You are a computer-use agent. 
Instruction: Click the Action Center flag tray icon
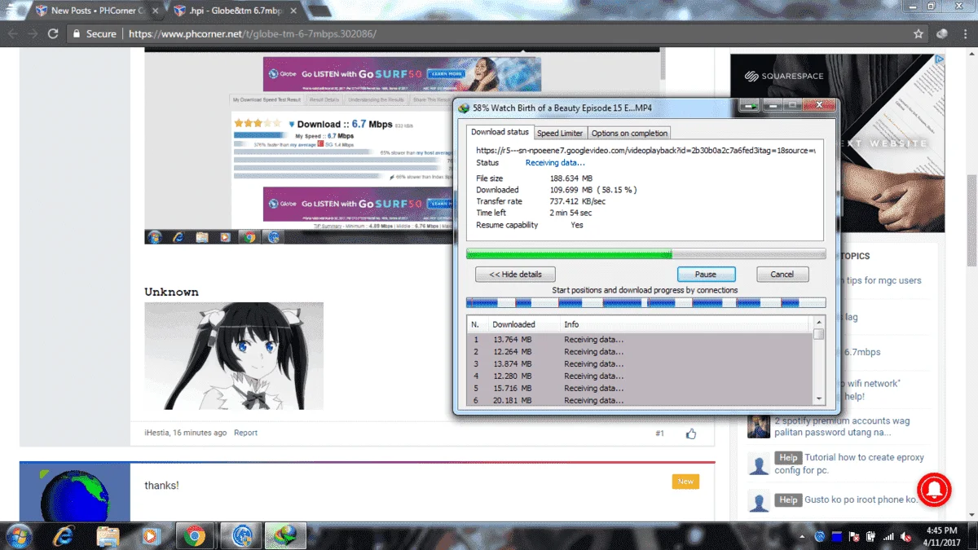(x=854, y=537)
